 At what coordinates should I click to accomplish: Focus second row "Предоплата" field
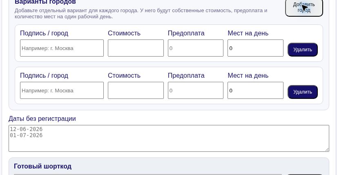pyautogui.click(x=196, y=90)
